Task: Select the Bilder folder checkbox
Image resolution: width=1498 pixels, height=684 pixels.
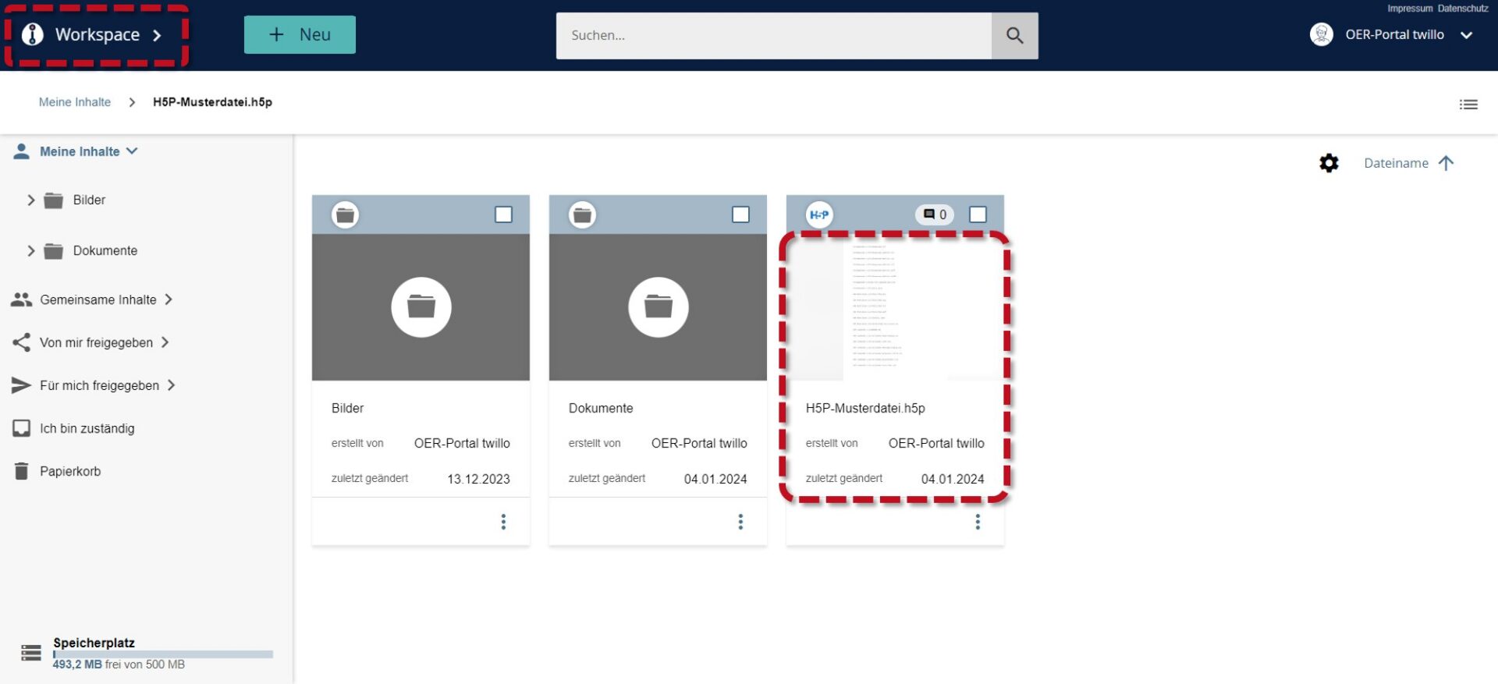Action: click(x=503, y=214)
